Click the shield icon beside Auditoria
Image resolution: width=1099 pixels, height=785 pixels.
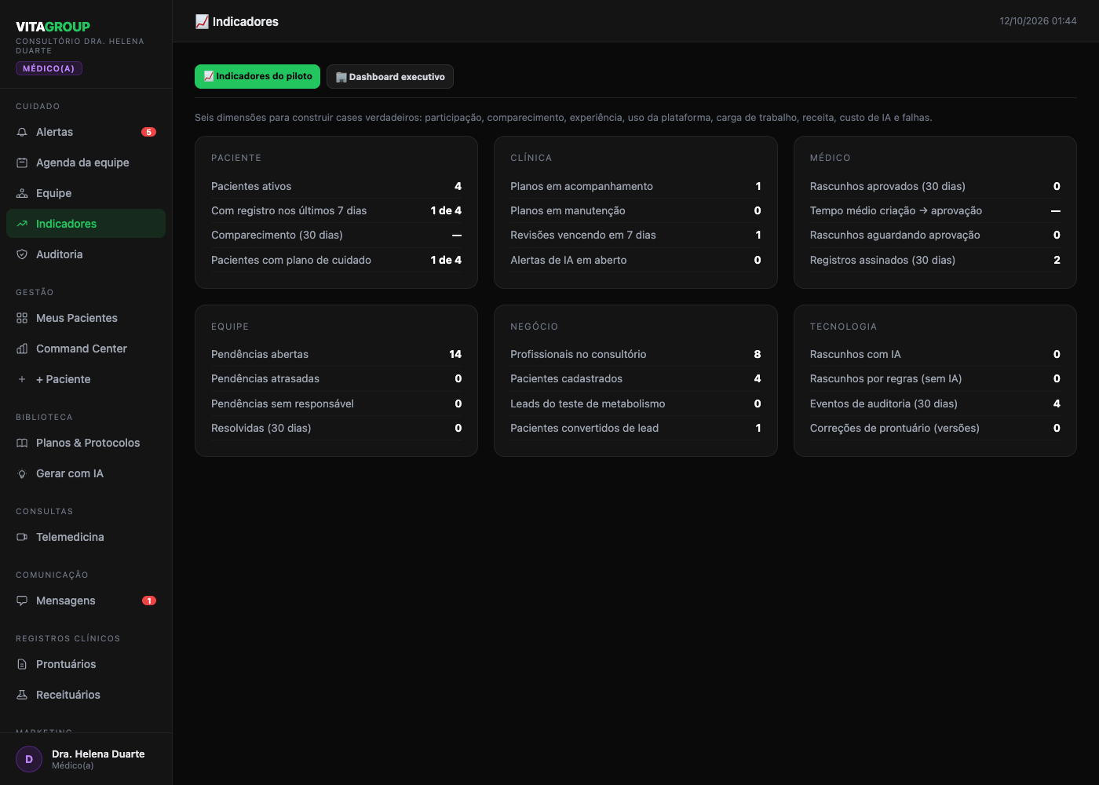22,254
